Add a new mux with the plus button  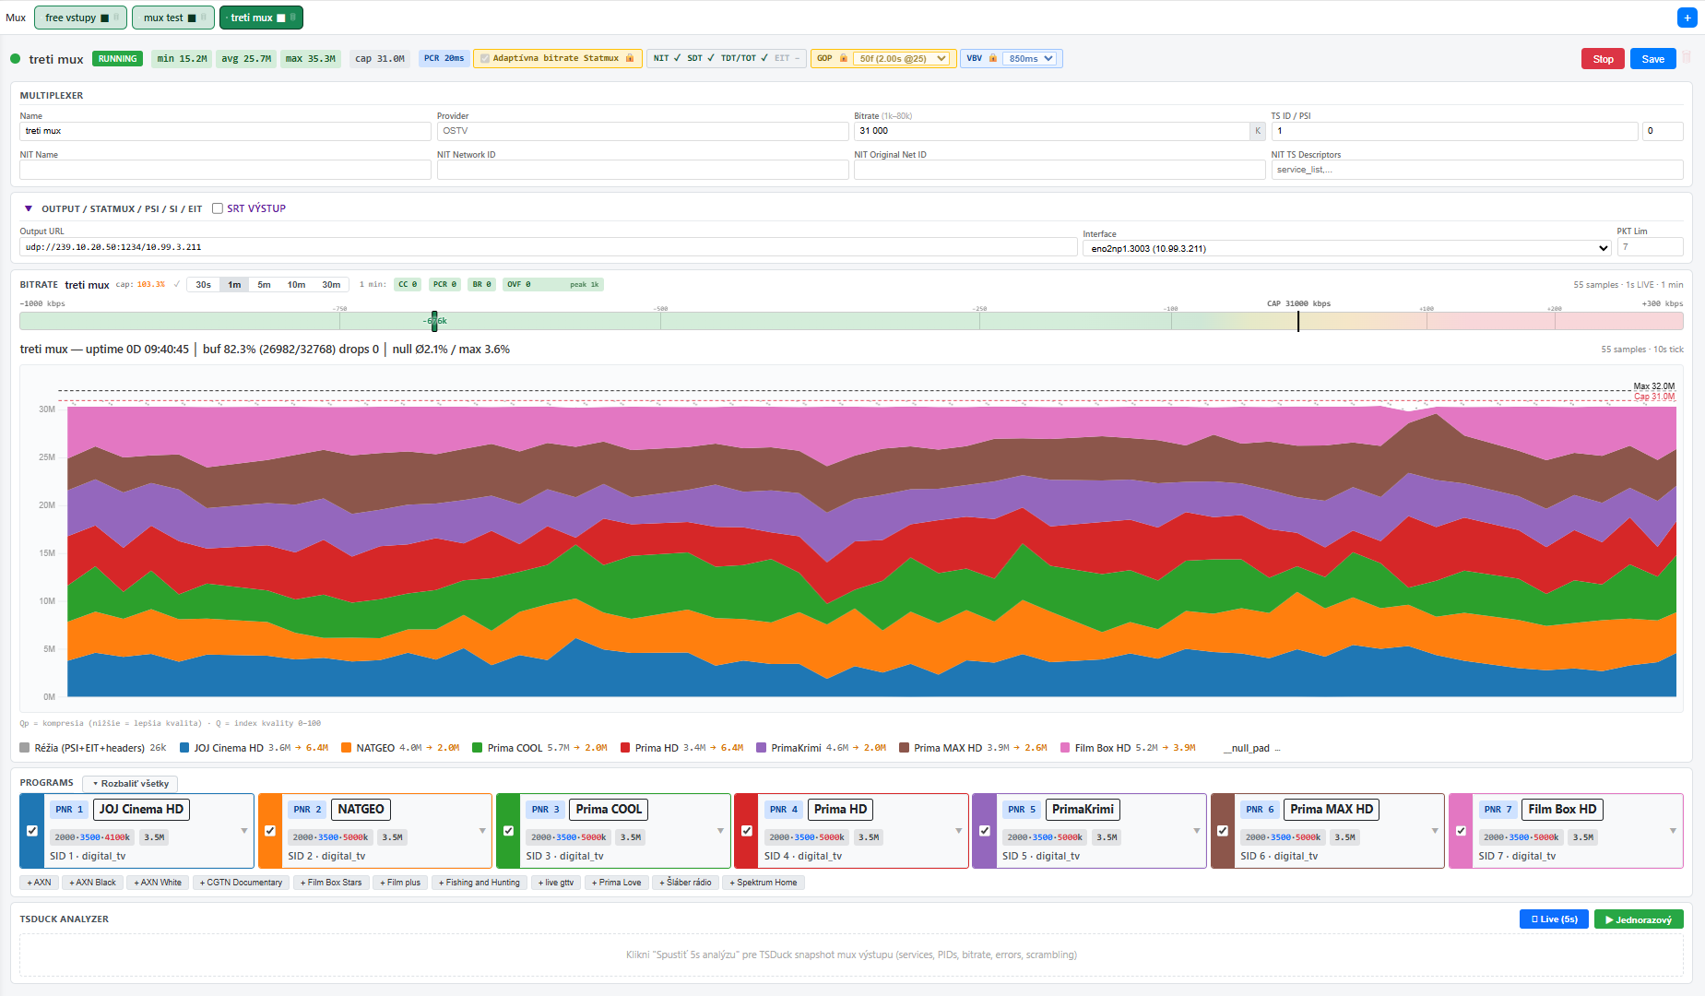click(1687, 18)
